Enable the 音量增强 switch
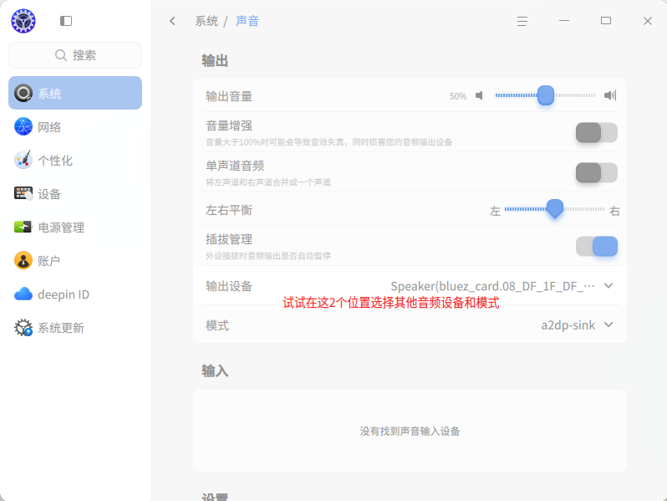Viewport: 667px width, 501px height. [x=597, y=132]
